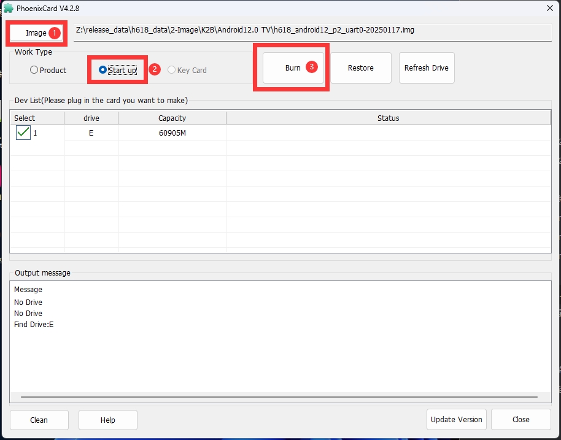561x440 pixels.
Task: Select the Product work type radio button
Action: point(34,70)
